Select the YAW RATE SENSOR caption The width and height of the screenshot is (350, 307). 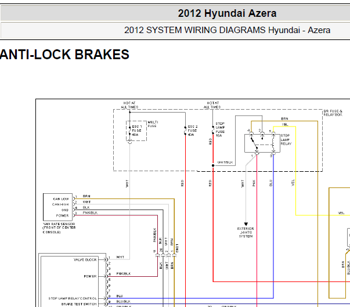click(x=59, y=228)
